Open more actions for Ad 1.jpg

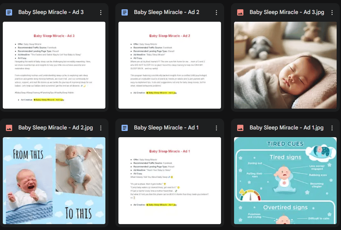point(332,128)
